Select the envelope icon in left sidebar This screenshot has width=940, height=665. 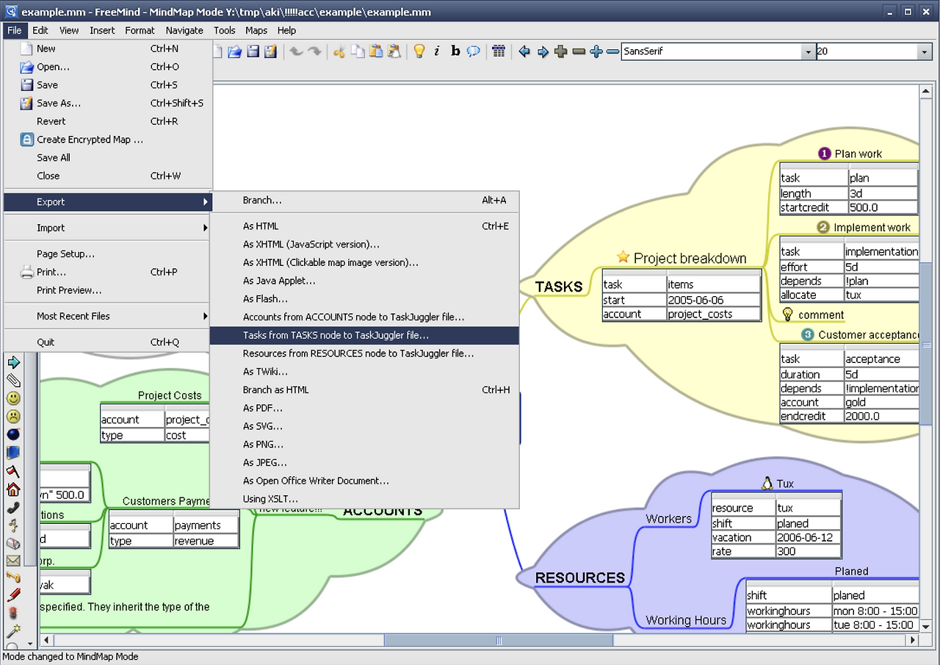point(13,561)
